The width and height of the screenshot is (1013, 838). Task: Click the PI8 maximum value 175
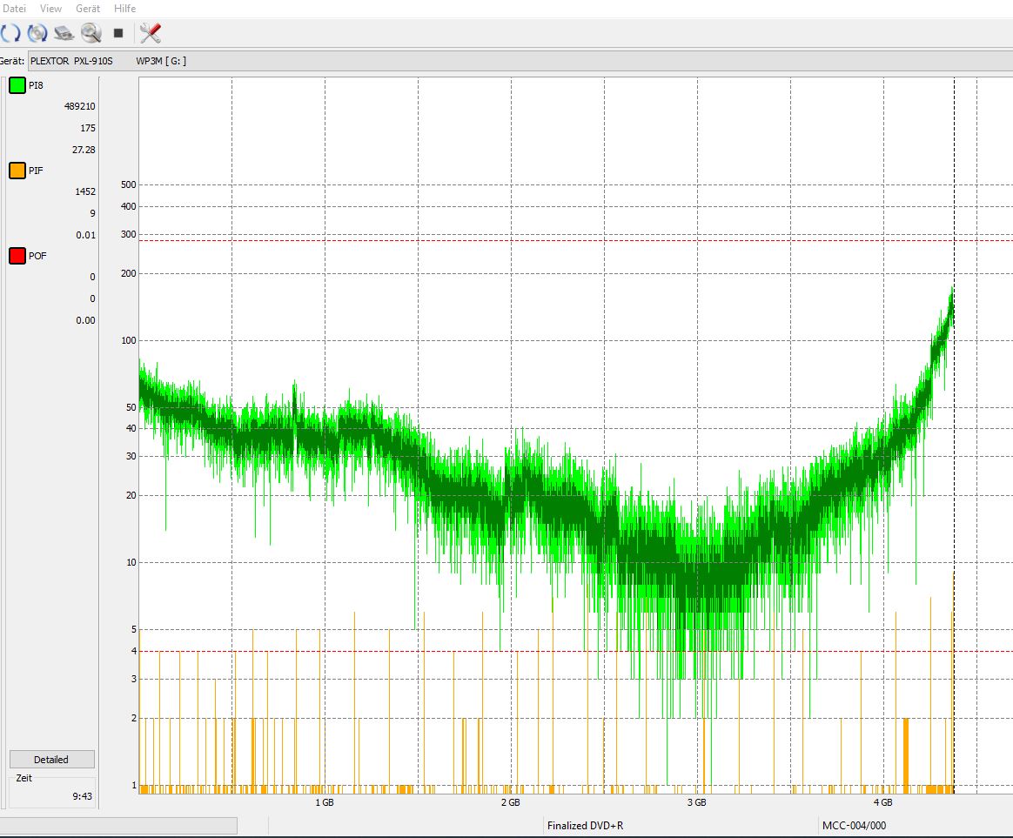(x=88, y=128)
